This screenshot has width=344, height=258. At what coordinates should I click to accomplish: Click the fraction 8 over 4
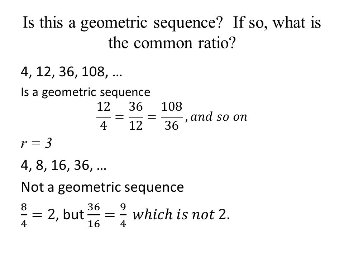pyautogui.click(x=24, y=215)
